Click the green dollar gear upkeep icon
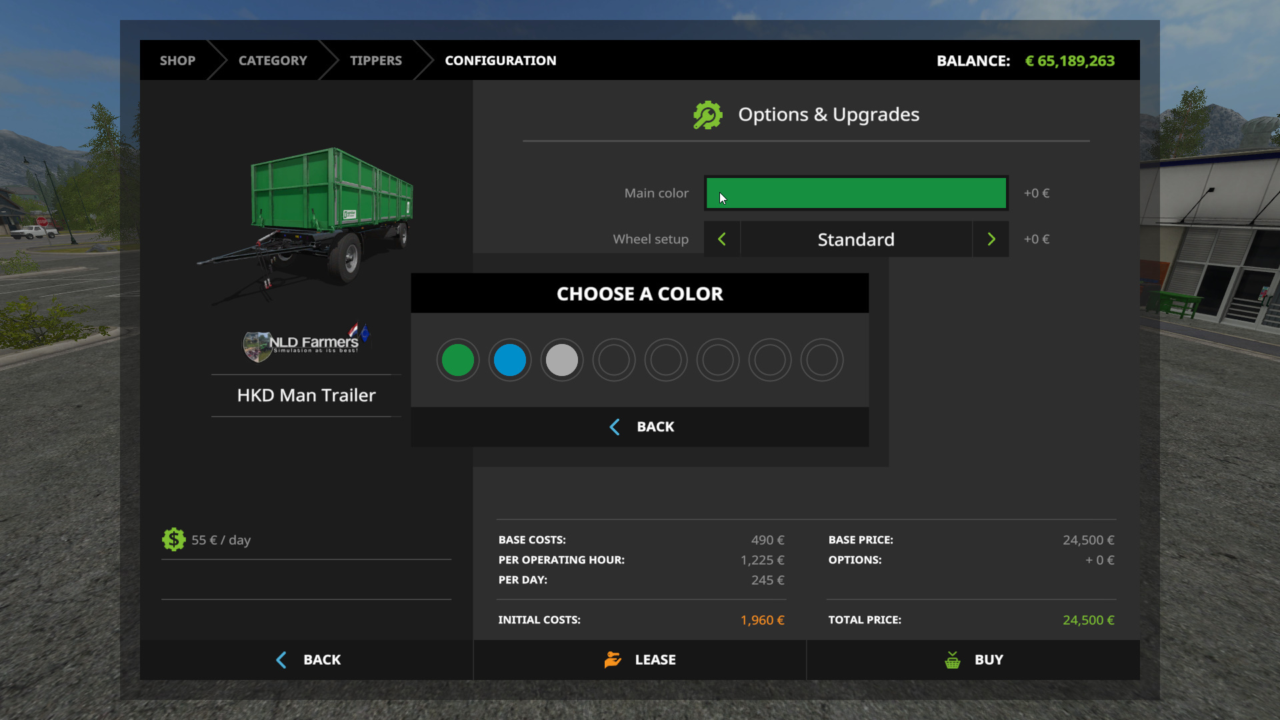 173,539
